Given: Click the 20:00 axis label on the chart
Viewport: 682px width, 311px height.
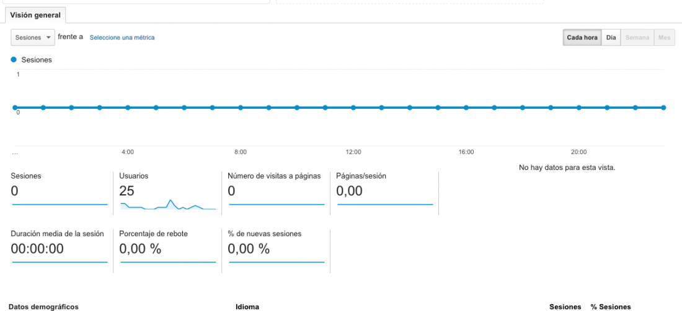Looking at the screenshot, I should 578,152.
